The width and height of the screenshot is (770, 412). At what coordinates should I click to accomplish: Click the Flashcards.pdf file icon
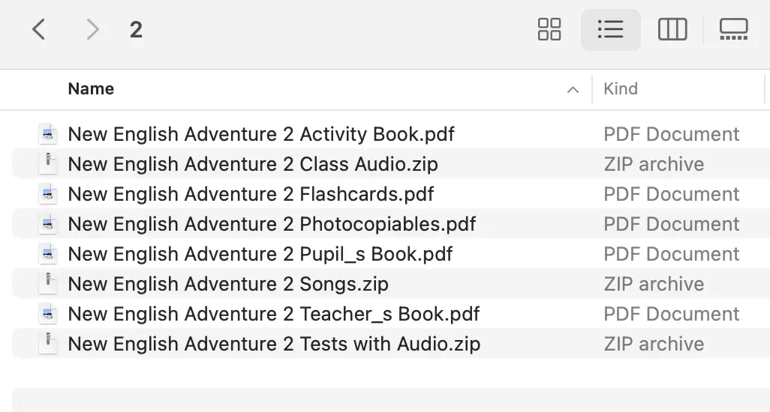tap(48, 194)
